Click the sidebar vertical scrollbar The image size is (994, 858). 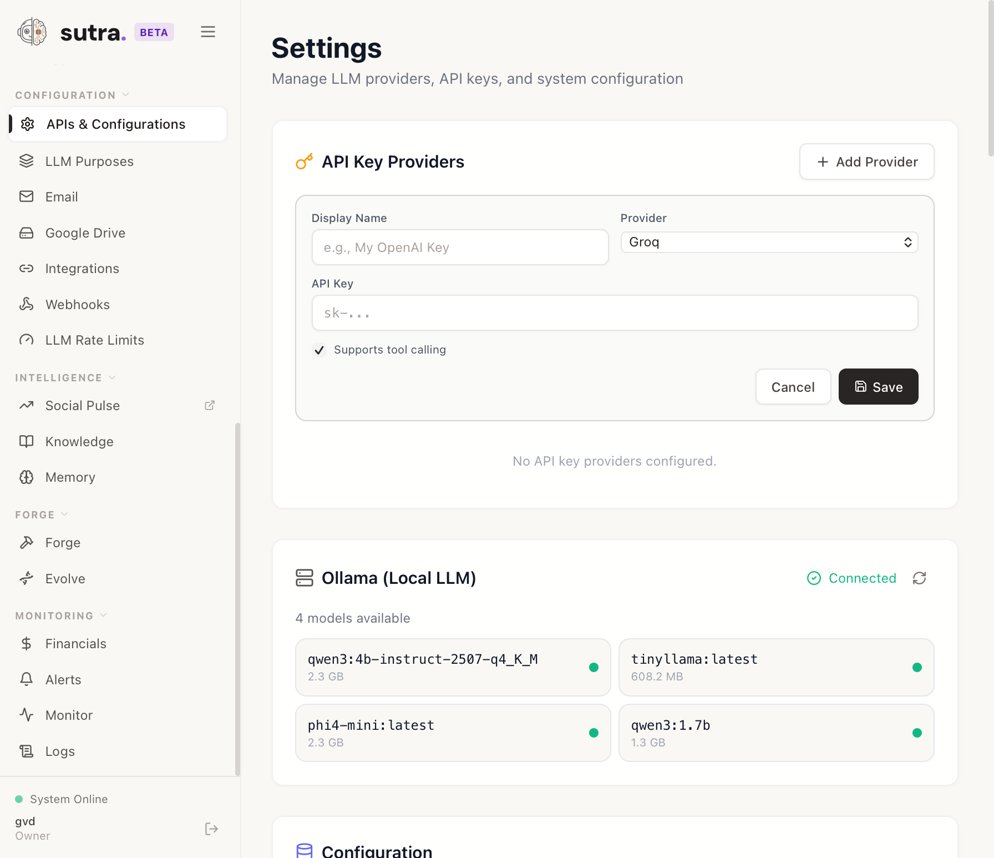(238, 599)
